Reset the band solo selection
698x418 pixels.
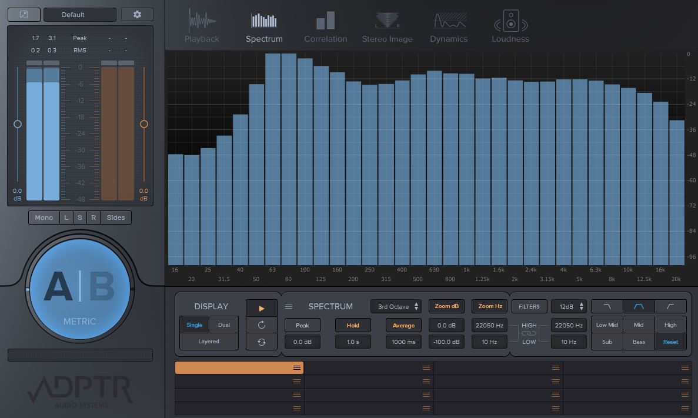click(670, 342)
